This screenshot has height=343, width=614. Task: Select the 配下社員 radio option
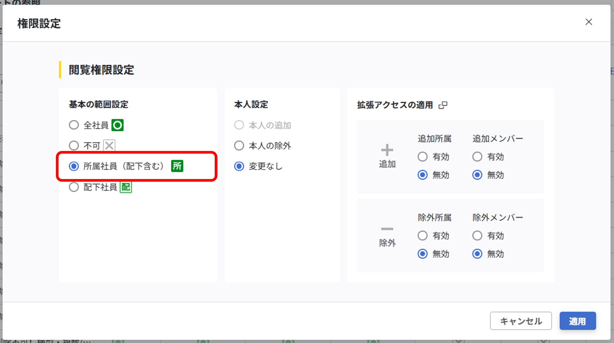(74, 187)
